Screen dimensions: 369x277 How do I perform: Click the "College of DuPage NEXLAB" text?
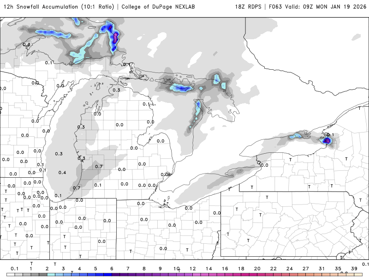(158, 7)
